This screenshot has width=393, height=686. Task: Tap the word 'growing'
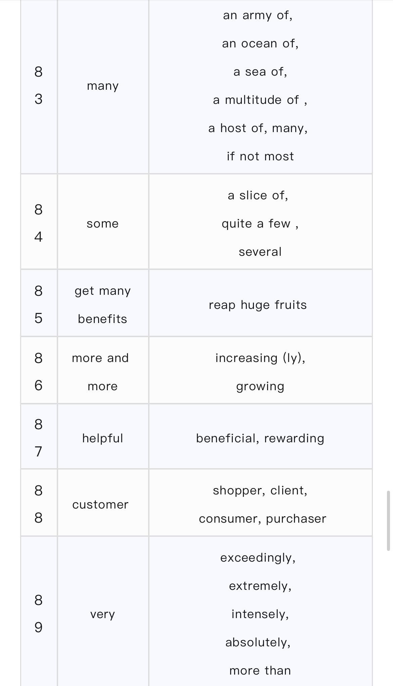(x=260, y=387)
